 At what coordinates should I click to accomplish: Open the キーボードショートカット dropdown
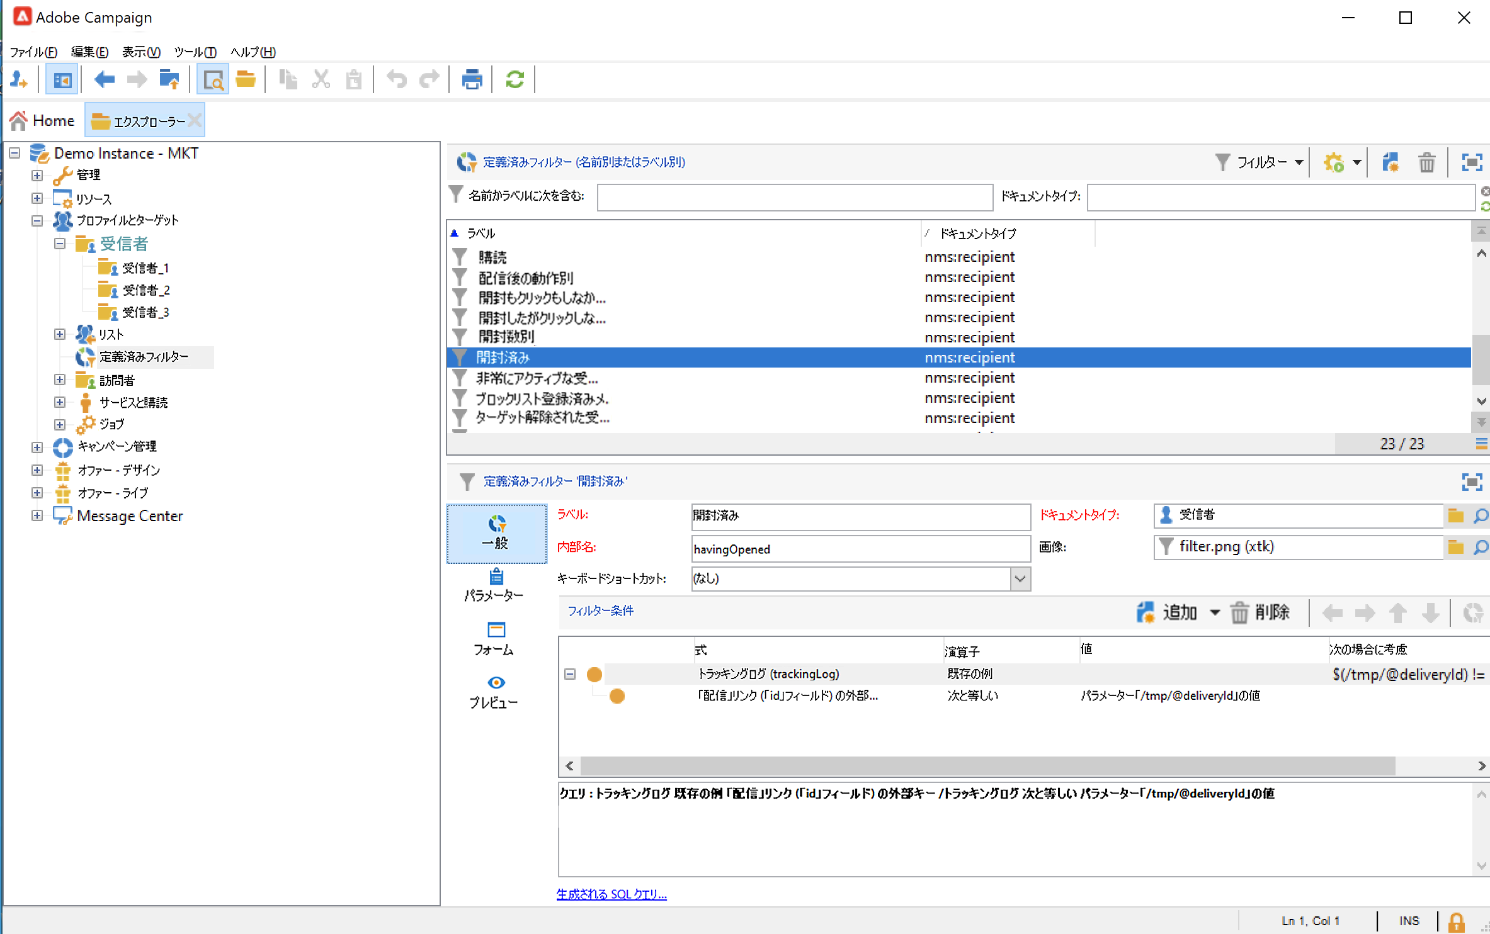(x=1020, y=578)
